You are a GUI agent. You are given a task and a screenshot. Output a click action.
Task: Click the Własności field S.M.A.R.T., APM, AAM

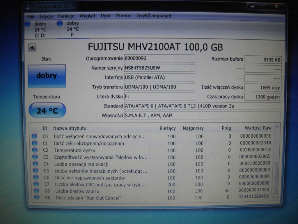point(203,116)
